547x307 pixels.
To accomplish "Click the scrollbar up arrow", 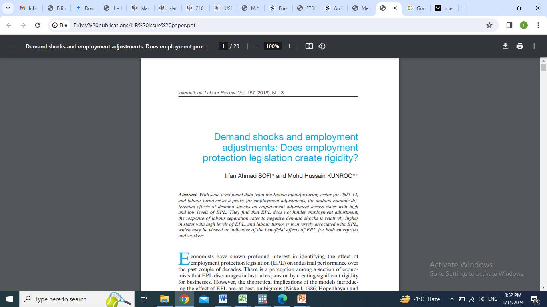I will 543,61.
